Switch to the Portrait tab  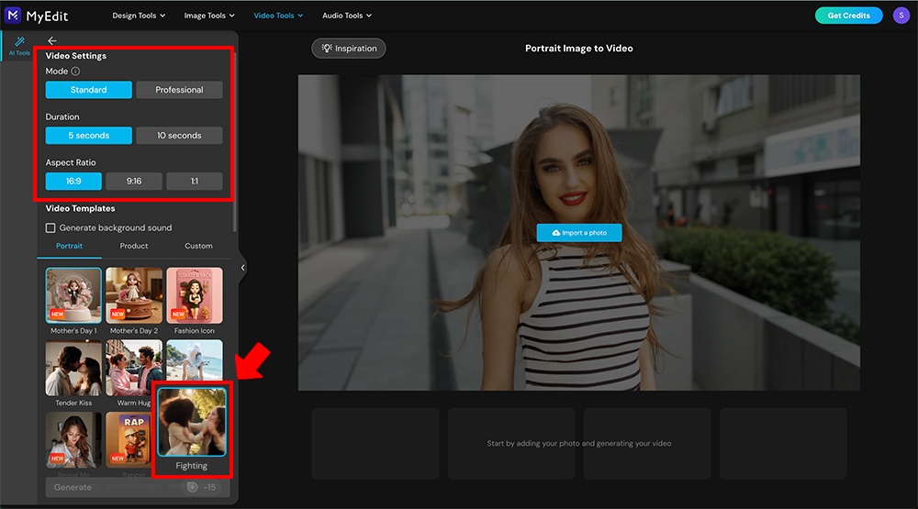[x=69, y=246]
